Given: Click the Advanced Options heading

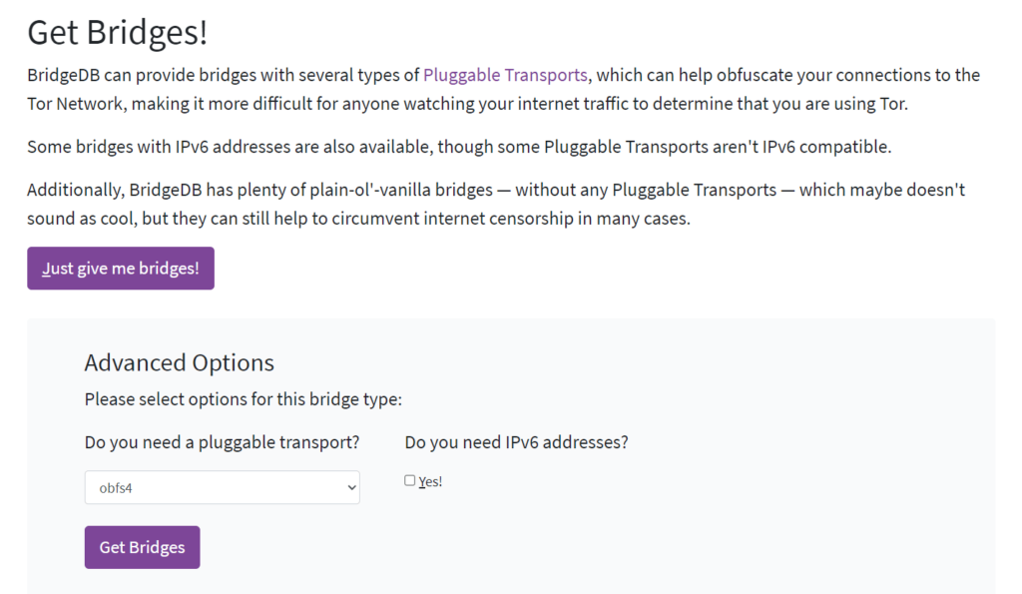Looking at the screenshot, I should 179,362.
